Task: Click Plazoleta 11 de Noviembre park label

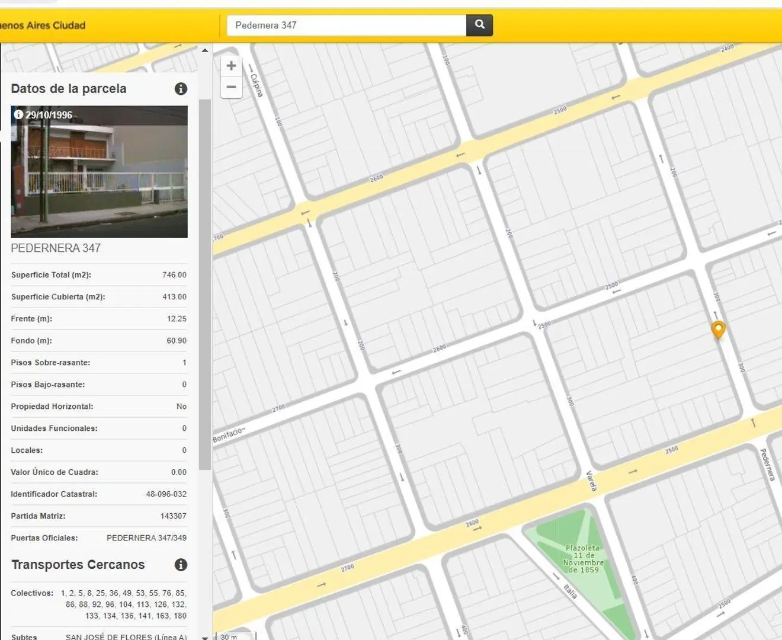Action: (x=583, y=559)
